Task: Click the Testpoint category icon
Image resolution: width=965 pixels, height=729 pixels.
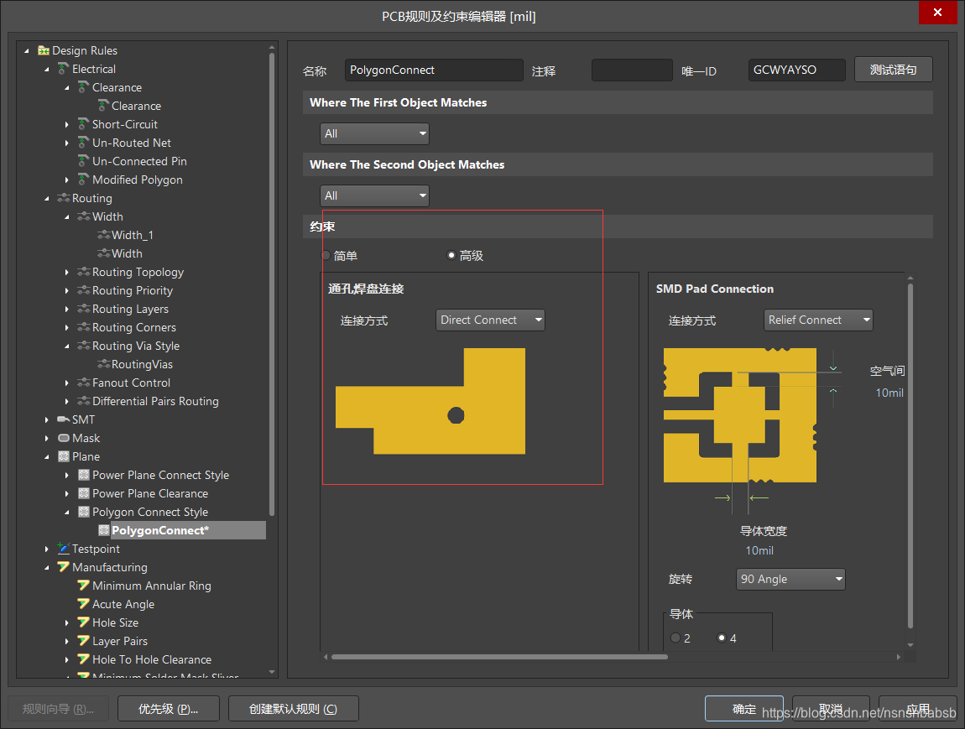Action: pos(64,548)
